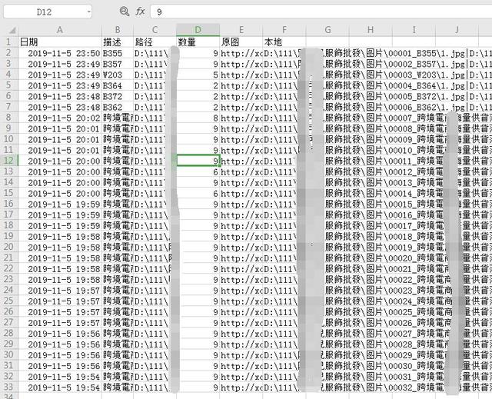
Task: Click the http link cell in row 2
Action: click(241, 53)
